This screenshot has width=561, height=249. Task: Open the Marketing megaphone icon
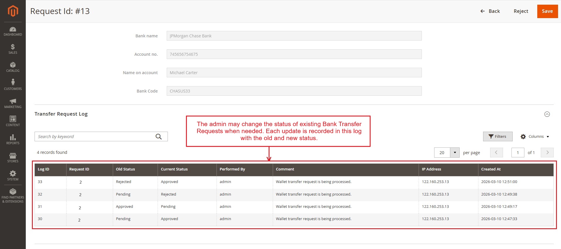pyautogui.click(x=13, y=101)
